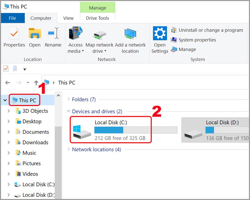Click '212 GB free of 325 GB' text
Viewport: 250px width, 200px height.
tap(120, 138)
